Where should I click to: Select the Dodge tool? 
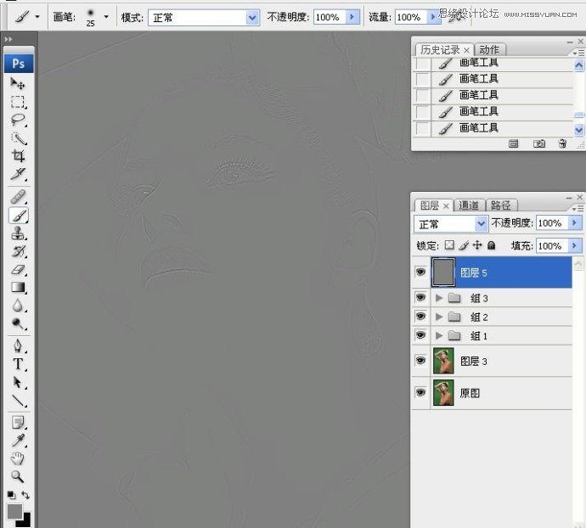18,323
